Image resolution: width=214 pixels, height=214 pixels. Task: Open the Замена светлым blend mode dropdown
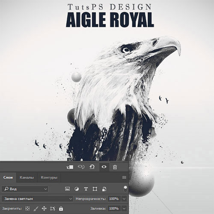tap(38, 199)
